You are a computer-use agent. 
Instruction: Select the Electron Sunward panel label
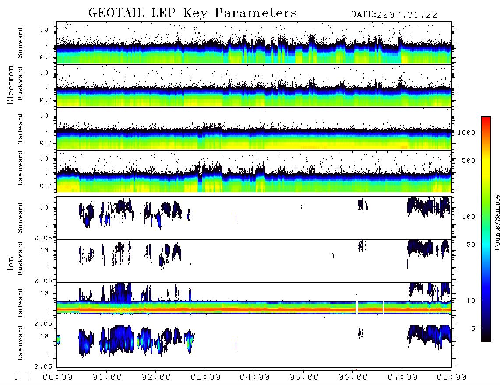tap(20, 43)
